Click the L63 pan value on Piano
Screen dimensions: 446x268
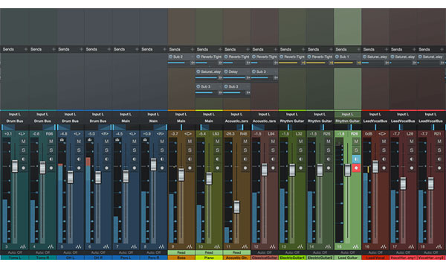(x=216, y=134)
